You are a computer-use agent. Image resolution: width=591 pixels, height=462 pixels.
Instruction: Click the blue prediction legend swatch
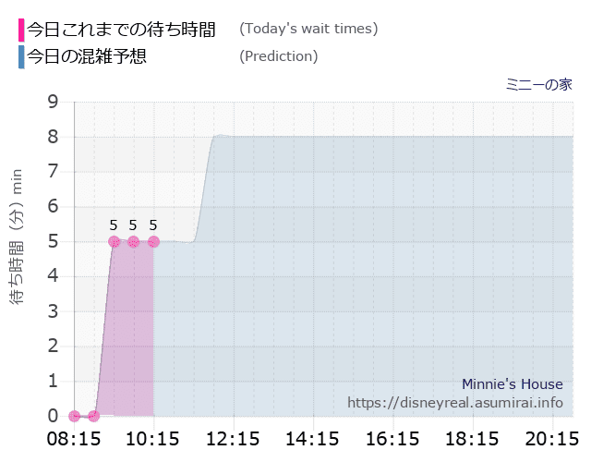(x=21, y=57)
